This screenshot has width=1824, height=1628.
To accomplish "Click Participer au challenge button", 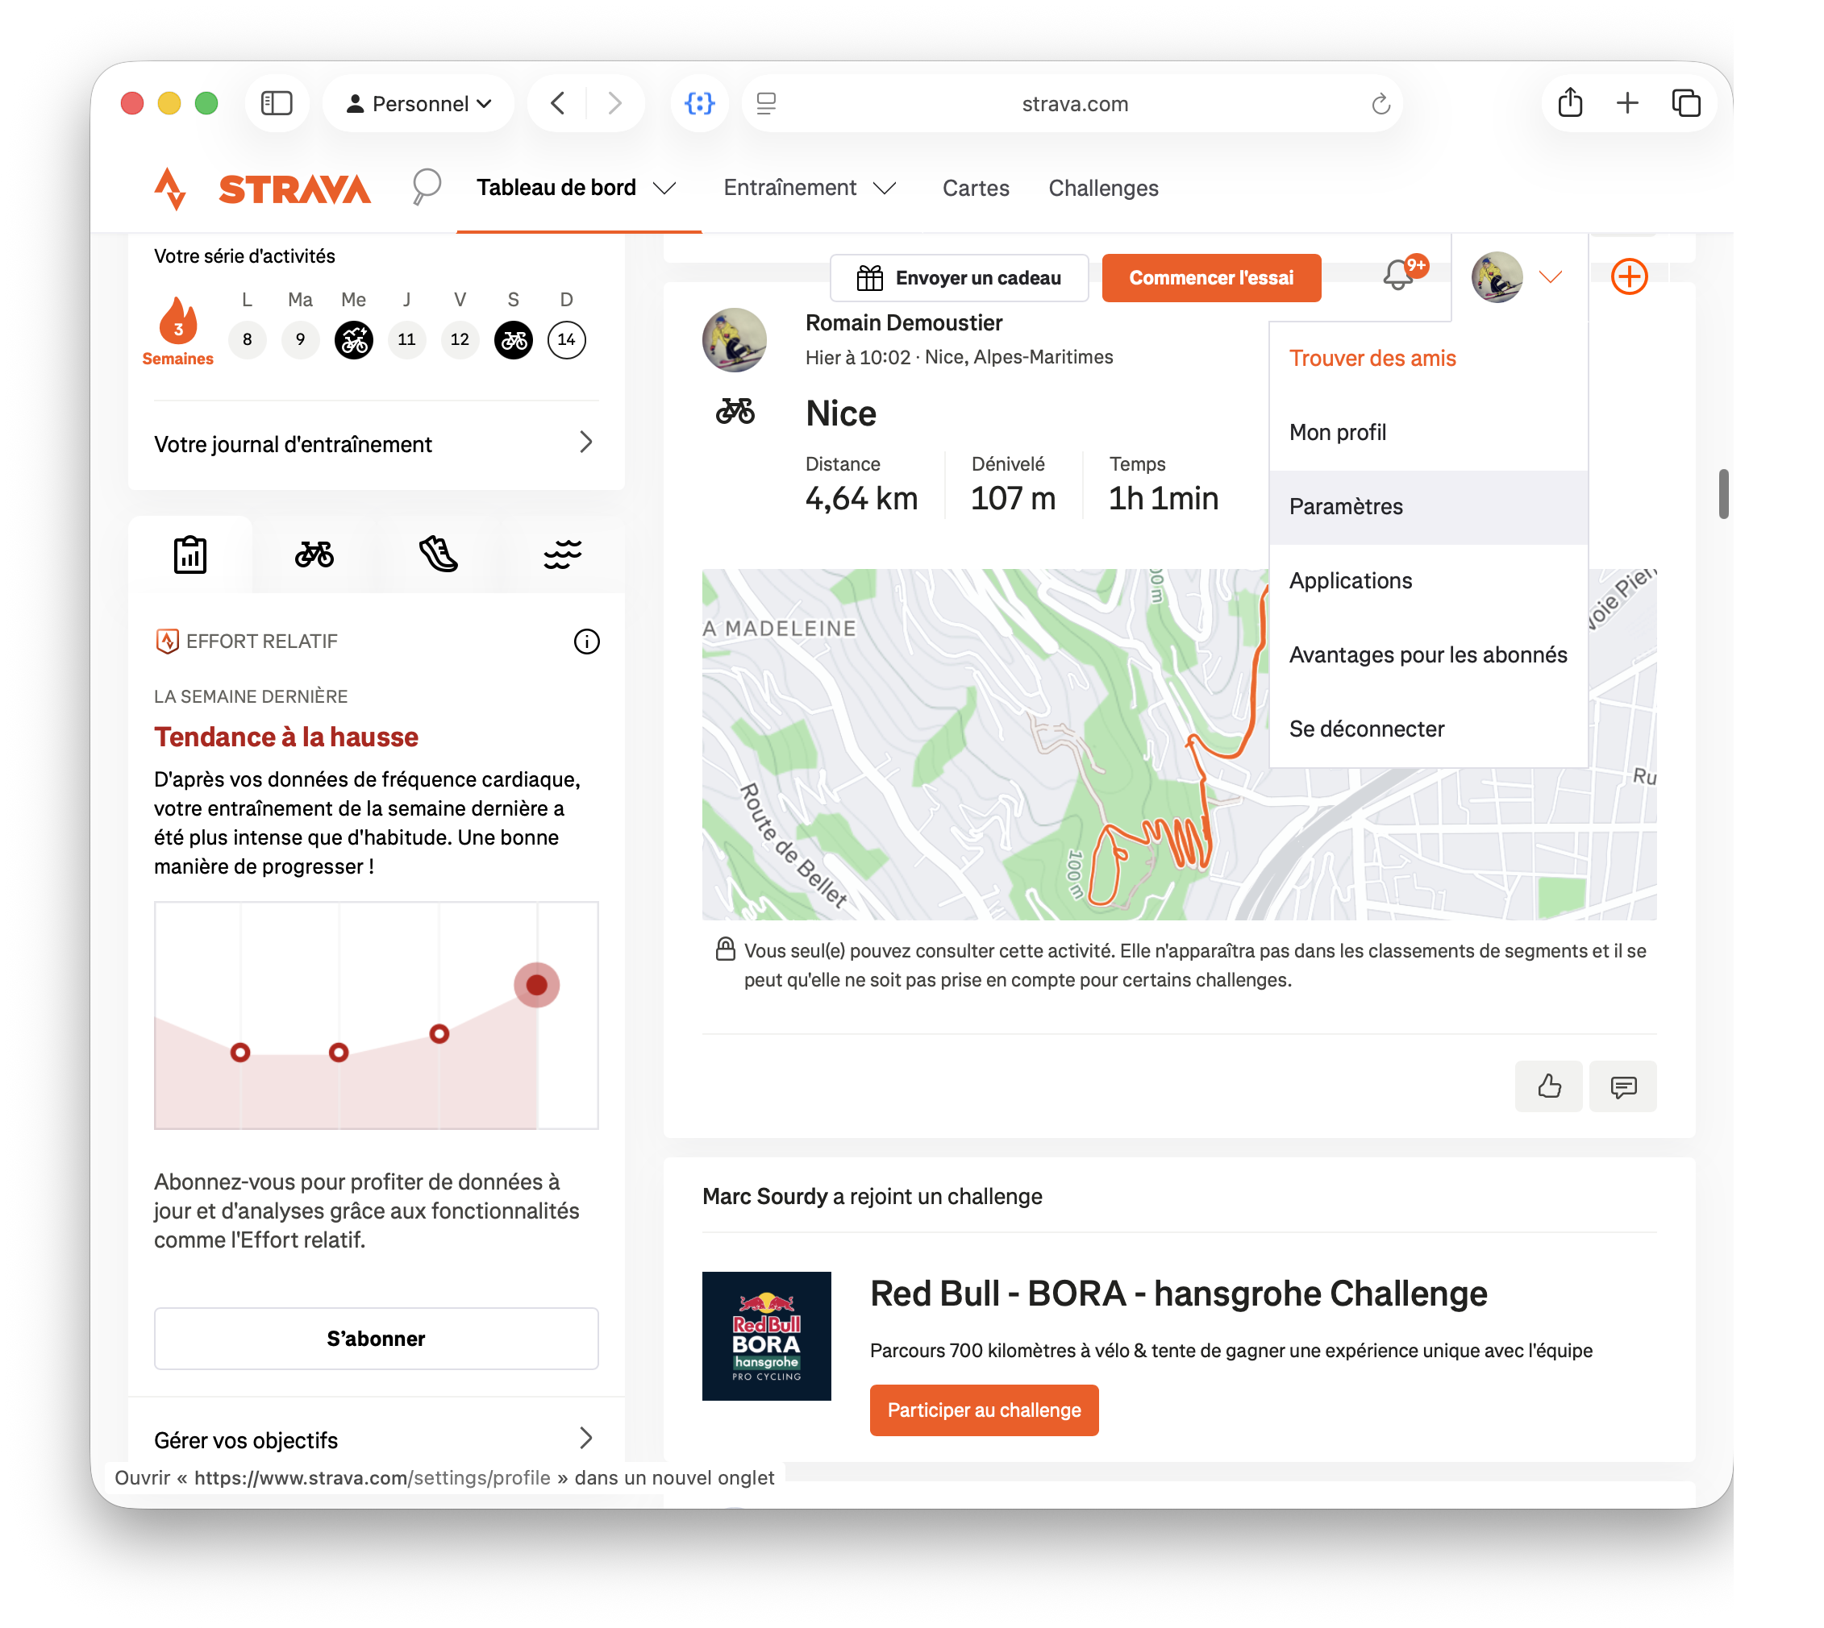I will pyautogui.click(x=984, y=1410).
